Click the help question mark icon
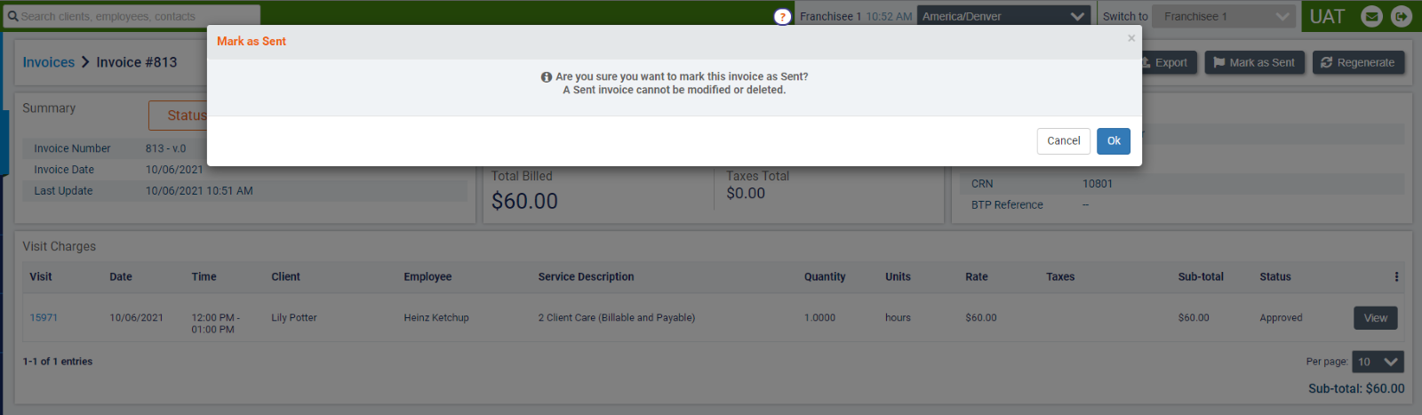Image resolution: width=1422 pixels, height=415 pixels. (782, 17)
